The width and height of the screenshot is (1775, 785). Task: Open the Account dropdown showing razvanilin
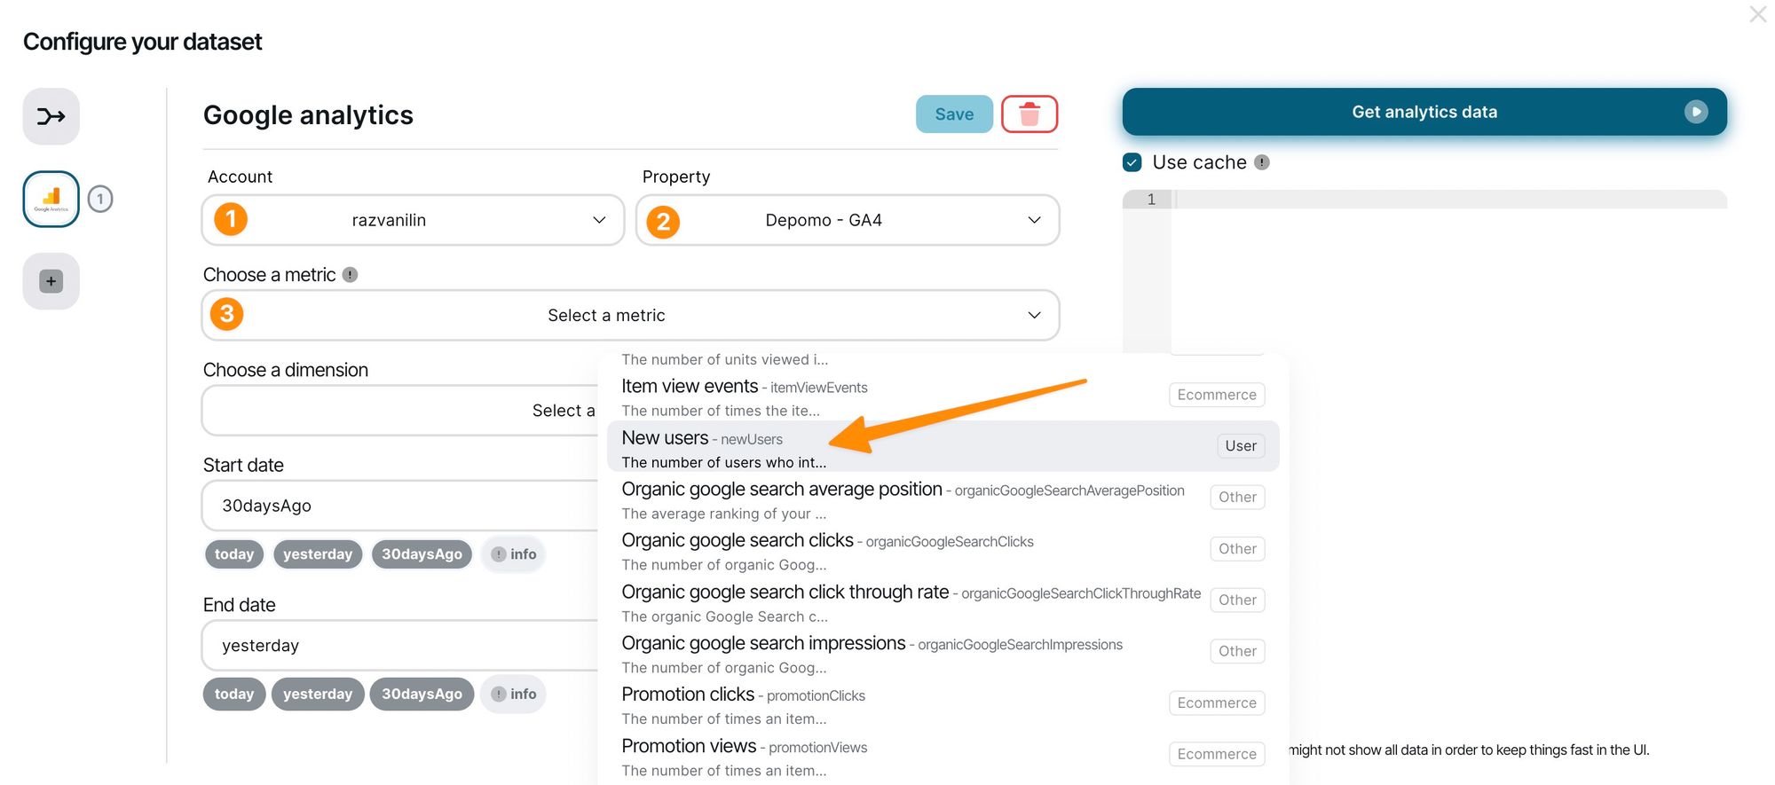click(x=413, y=220)
